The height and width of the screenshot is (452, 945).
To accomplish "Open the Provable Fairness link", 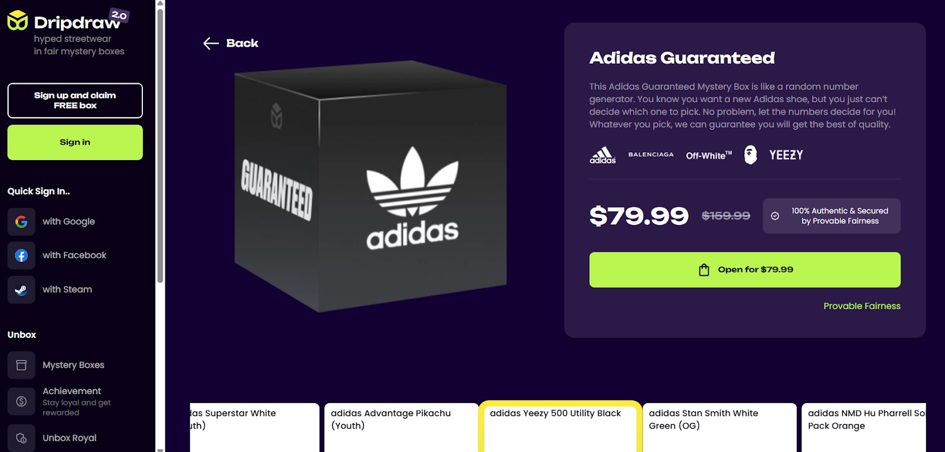I will click(x=862, y=306).
